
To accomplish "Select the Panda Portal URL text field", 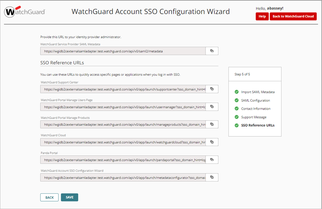I will click(x=123, y=159).
